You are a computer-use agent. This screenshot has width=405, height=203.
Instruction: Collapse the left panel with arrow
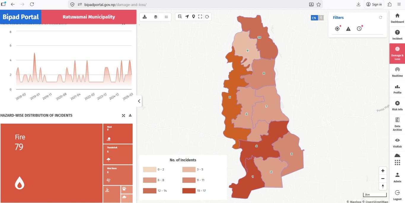139,101
